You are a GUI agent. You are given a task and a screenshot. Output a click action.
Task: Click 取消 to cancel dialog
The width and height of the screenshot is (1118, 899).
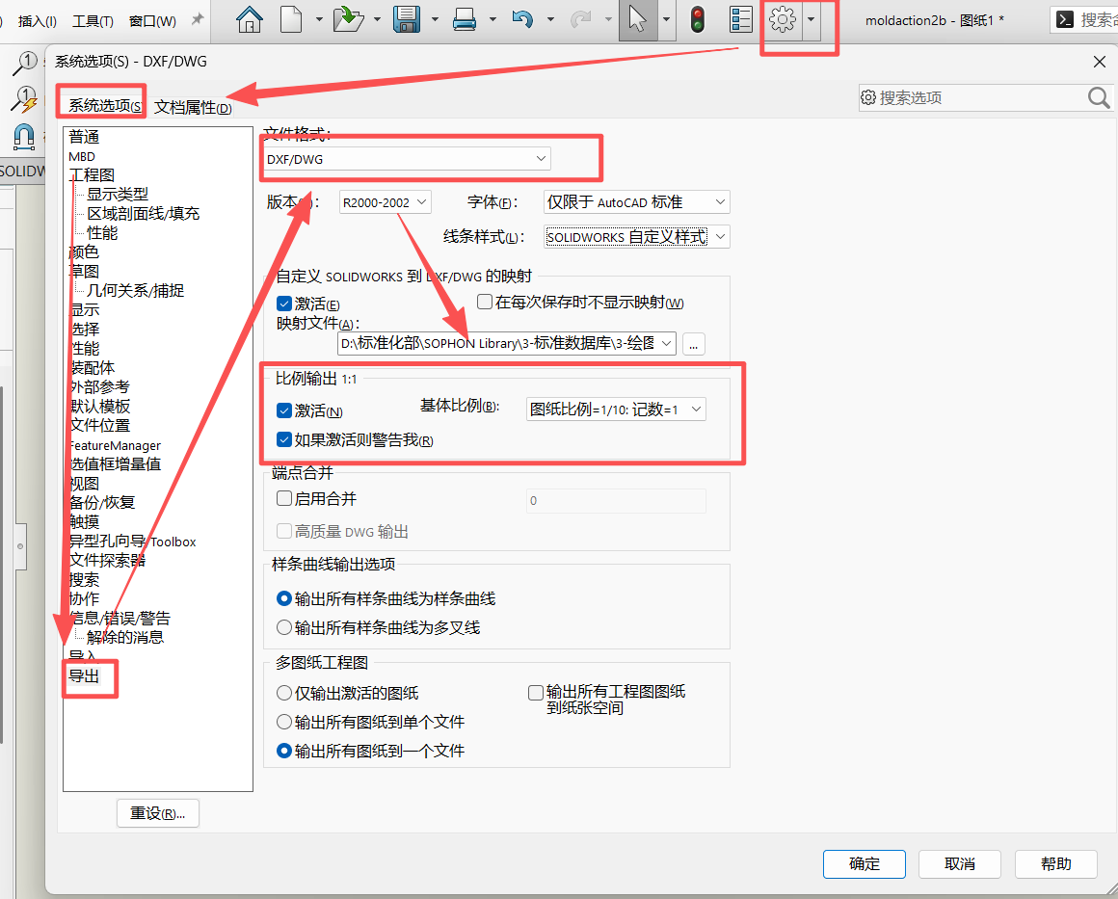pyautogui.click(x=960, y=864)
